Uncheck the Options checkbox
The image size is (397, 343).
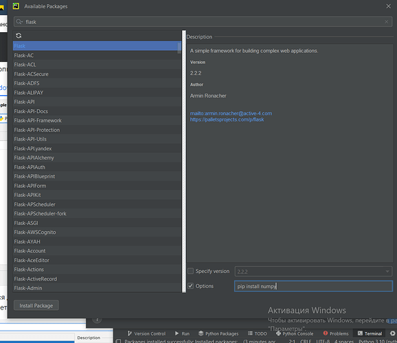191,286
